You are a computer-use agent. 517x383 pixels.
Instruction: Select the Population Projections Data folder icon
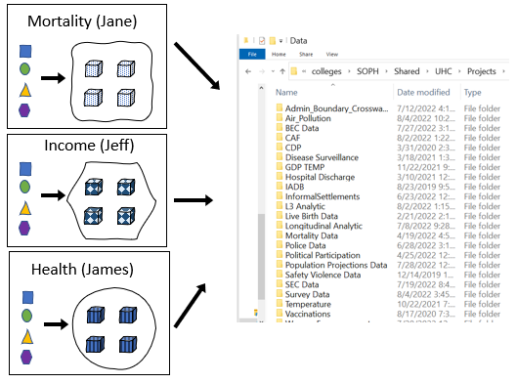tap(280, 265)
